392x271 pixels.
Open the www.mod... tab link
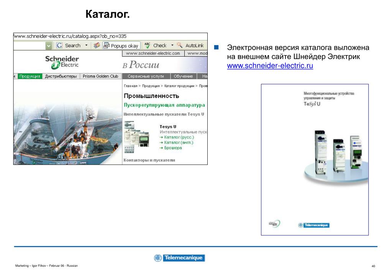click(x=196, y=53)
